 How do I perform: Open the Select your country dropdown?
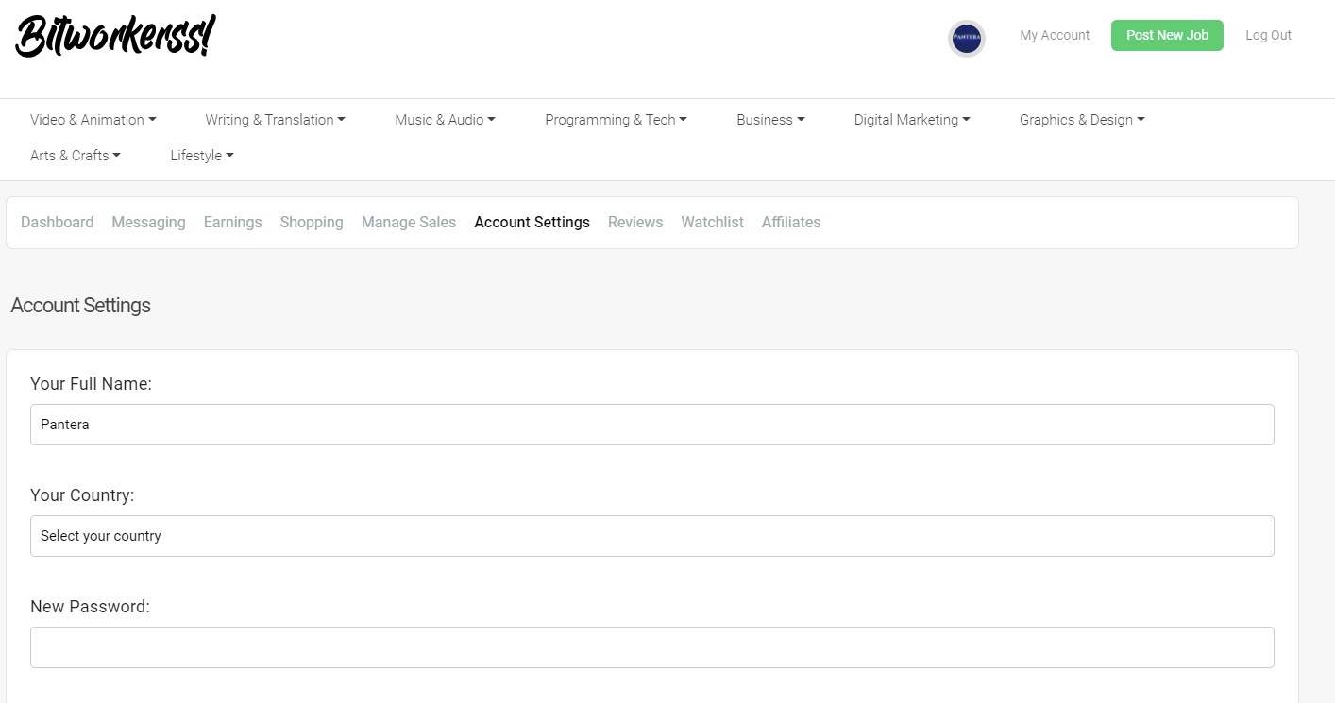652,536
